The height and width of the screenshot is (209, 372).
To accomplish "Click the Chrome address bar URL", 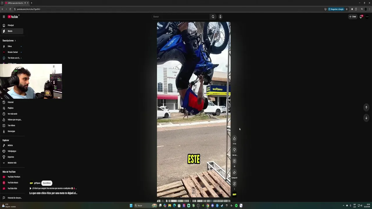I will coord(28,9).
